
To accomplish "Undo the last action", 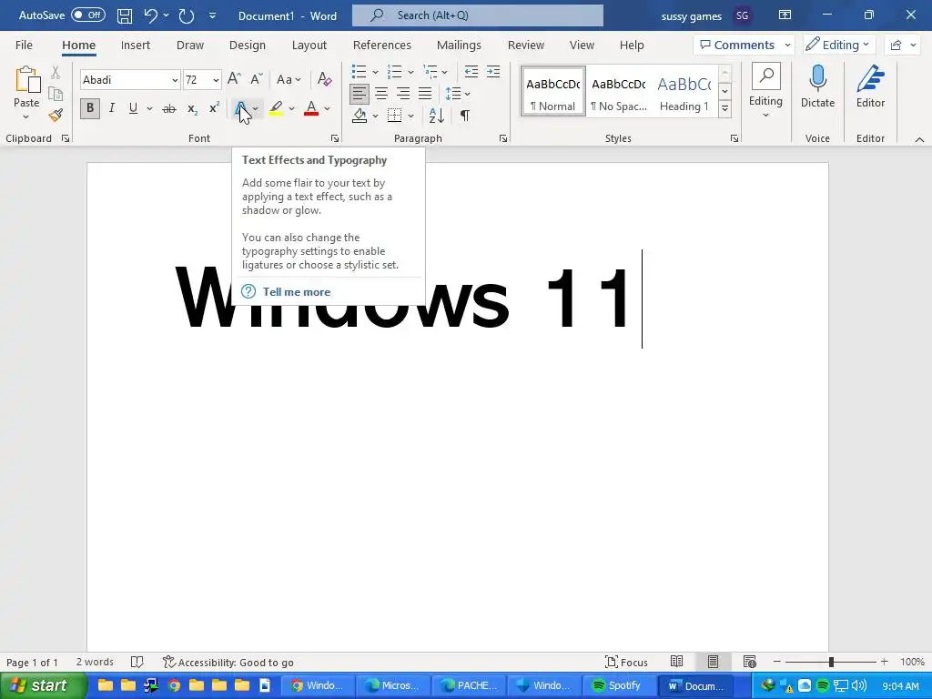I will tap(150, 16).
